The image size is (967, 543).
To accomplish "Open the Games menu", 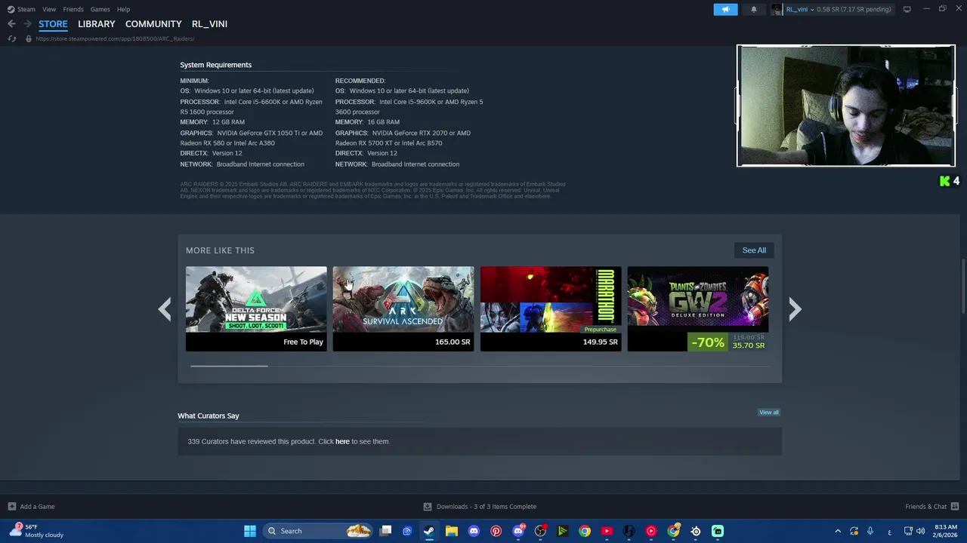I will (x=100, y=9).
